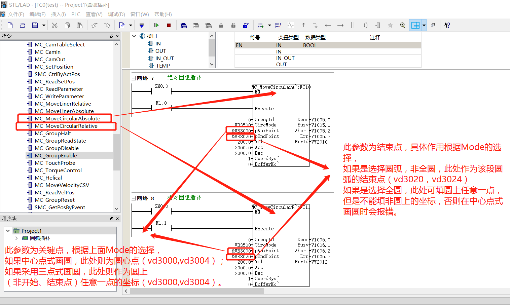Click the Open folder toolbar icon

coord(23,25)
